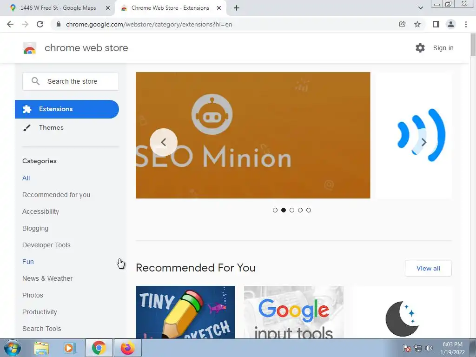The width and height of the screenshot is (476, 357).
Task: Select the Chrome Web Store - Extensions tab
Action: (x=170, y=8)
